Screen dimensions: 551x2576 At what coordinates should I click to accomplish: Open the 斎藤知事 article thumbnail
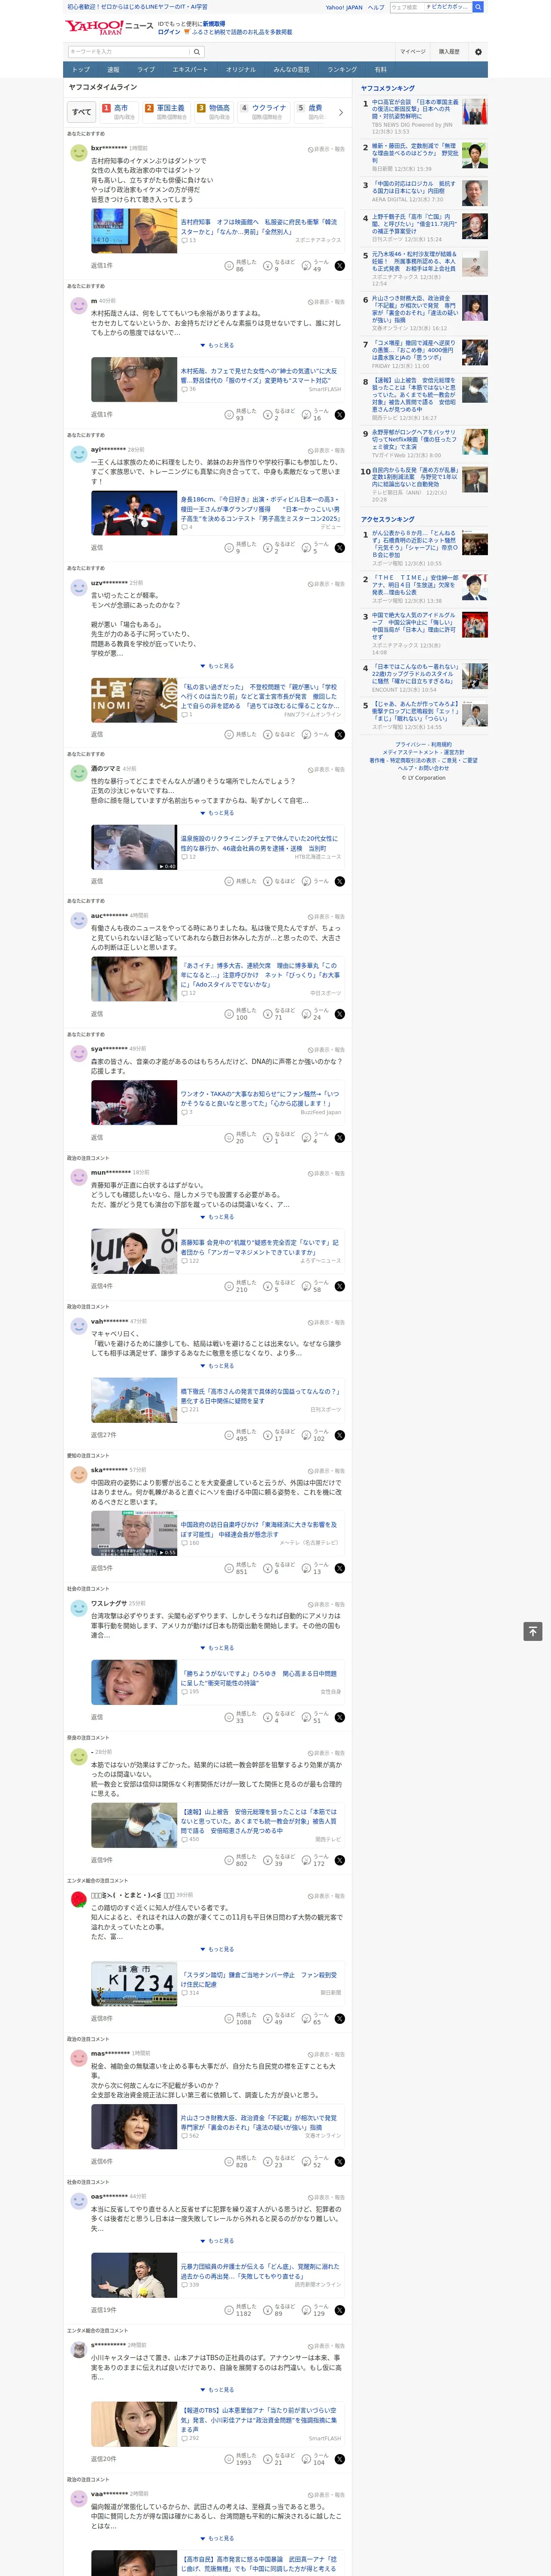(x=134, y=1251)
